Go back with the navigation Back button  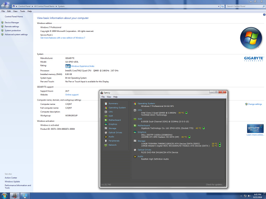point(2,6)
